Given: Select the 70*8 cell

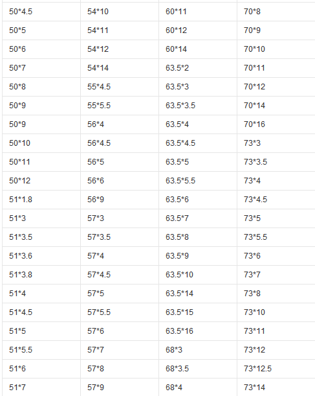Looking at the screenshot, I should pyautogui.click(x=276, y=12).
